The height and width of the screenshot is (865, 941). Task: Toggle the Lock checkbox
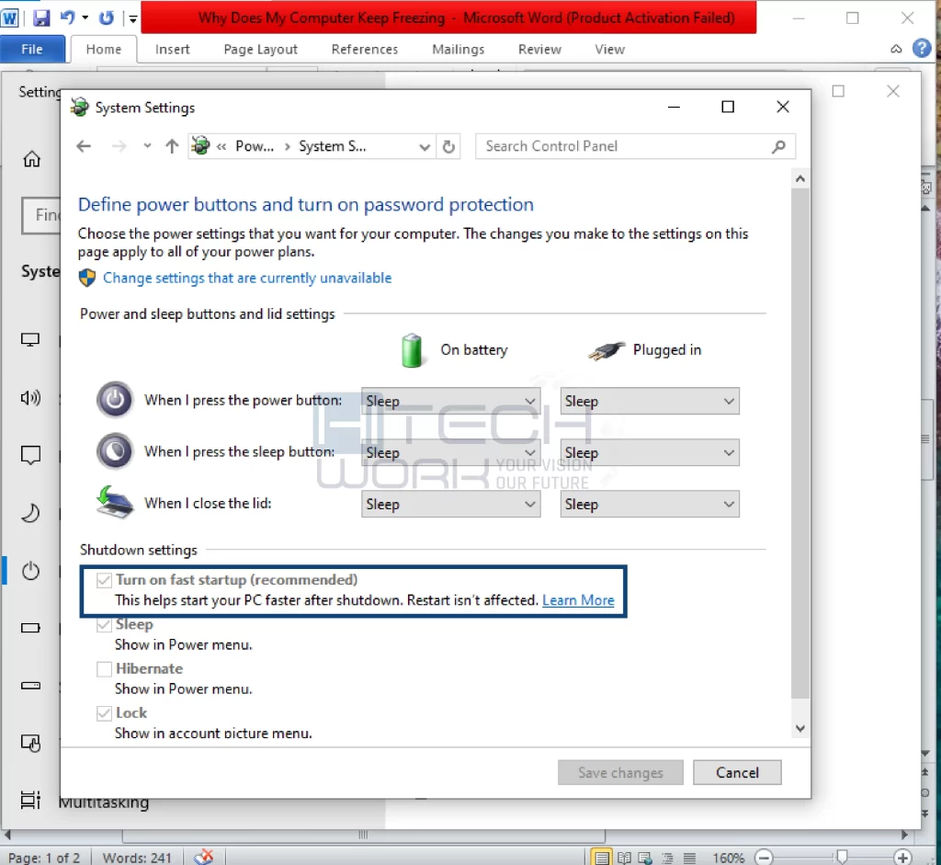point(104,713)
